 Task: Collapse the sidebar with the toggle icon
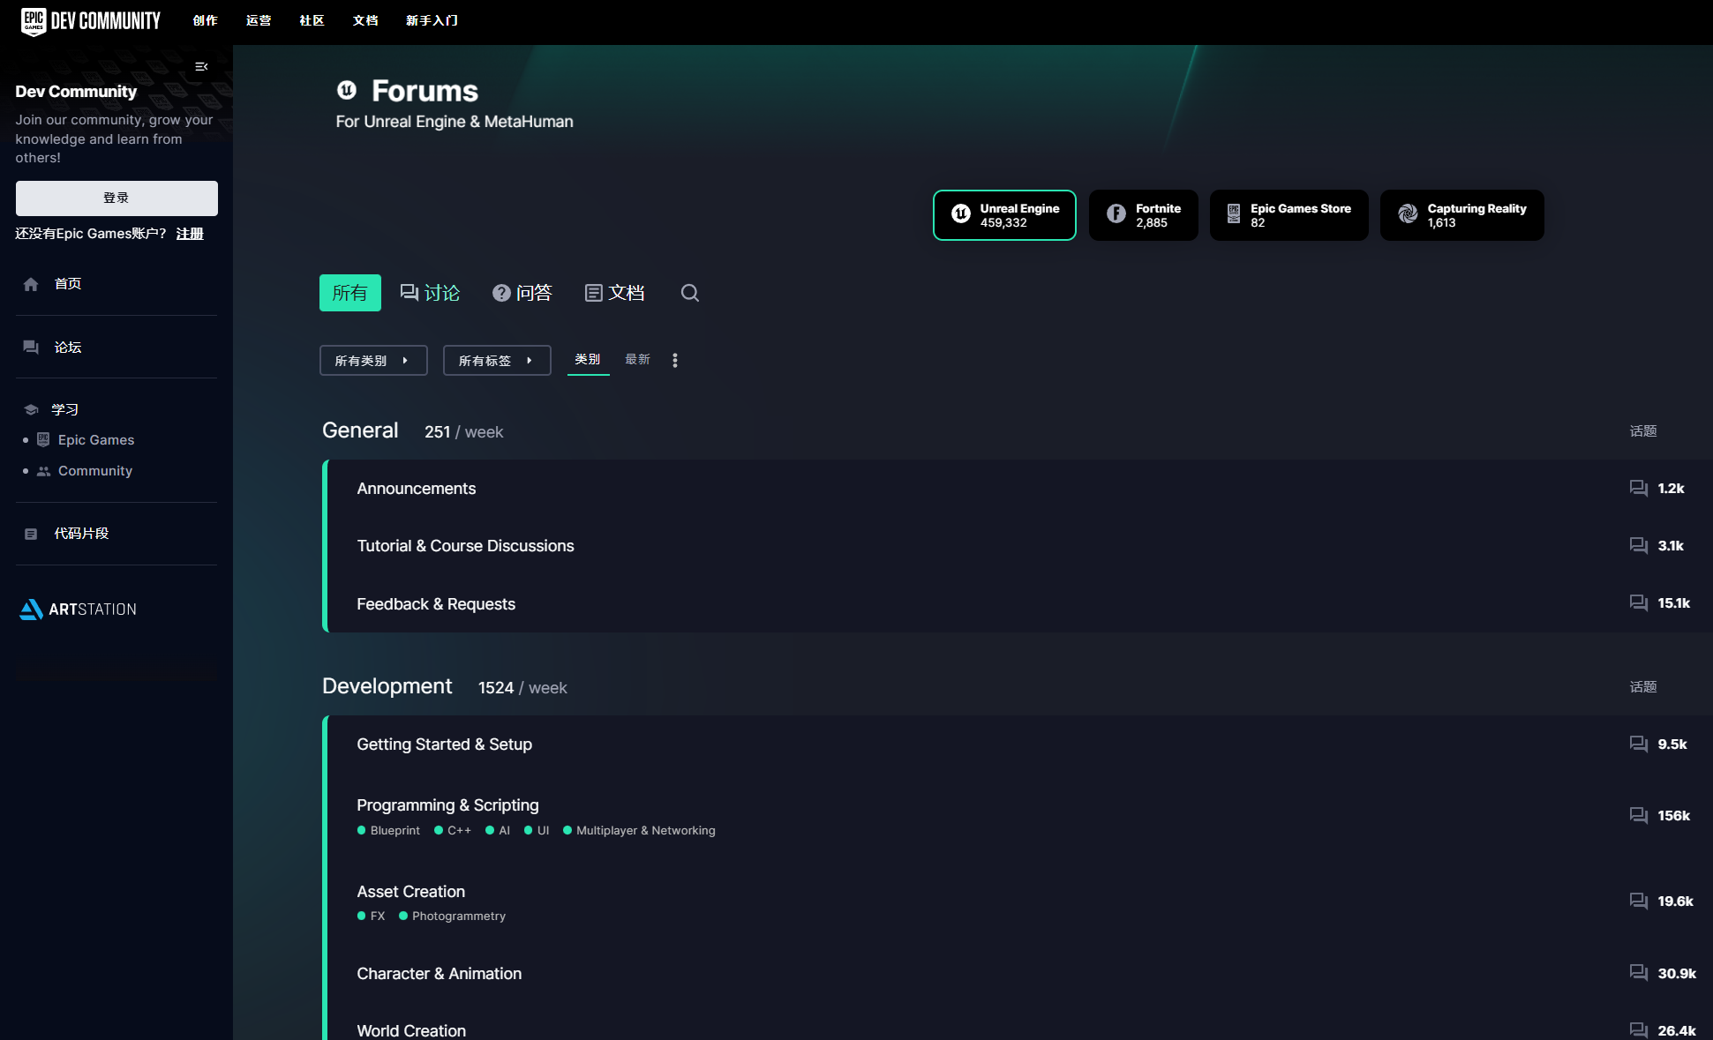201,67
